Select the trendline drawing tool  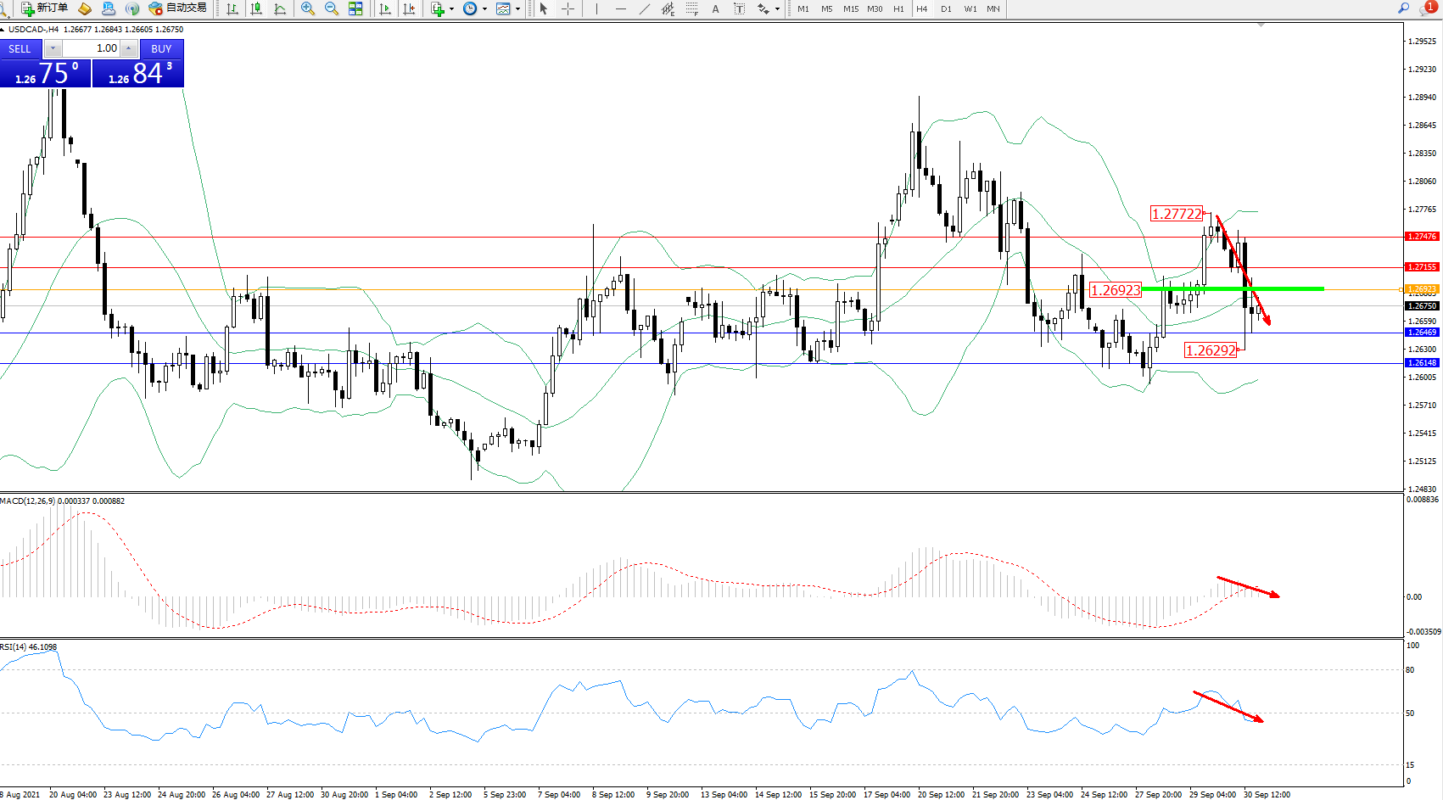(645, 8)
